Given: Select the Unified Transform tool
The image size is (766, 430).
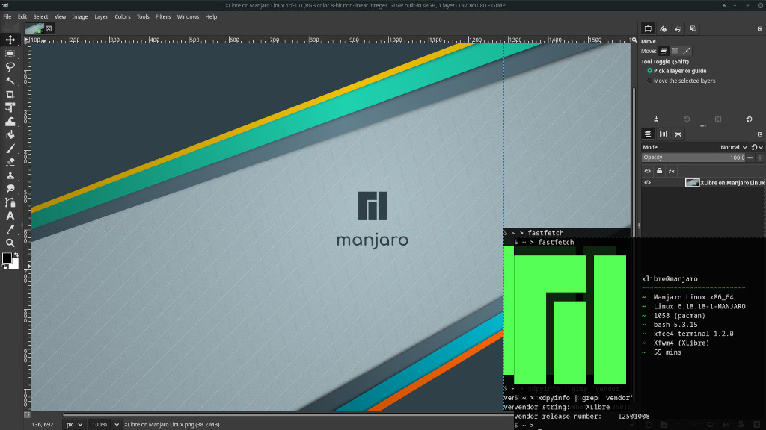Looking at the screenshot, I should 10,107.
